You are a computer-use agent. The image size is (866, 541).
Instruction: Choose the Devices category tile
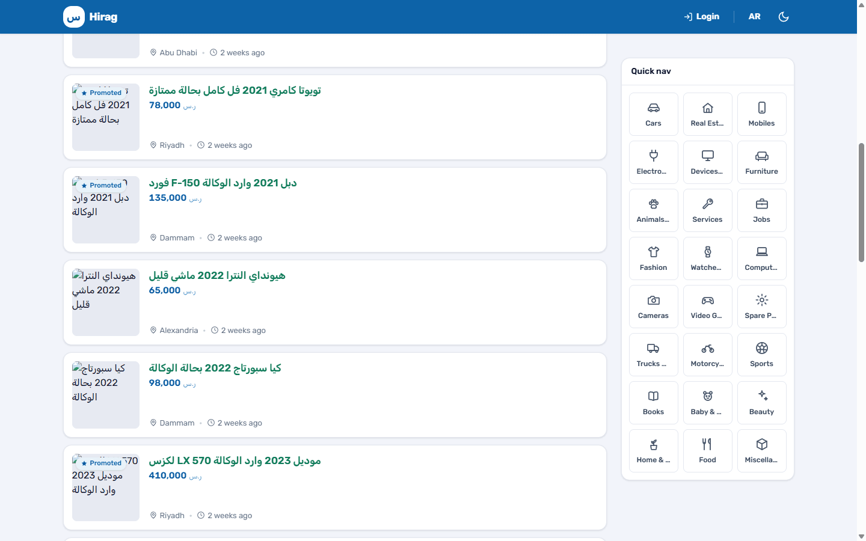707,162
